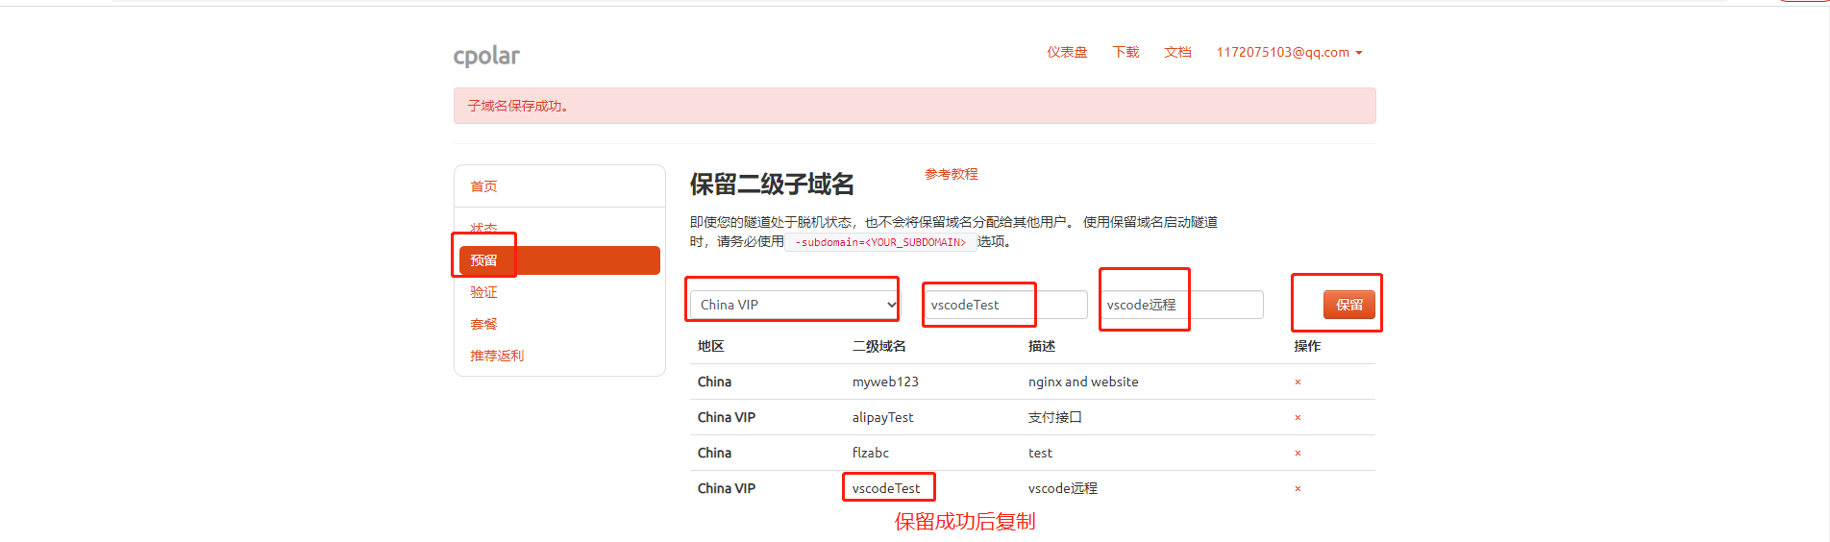Click the 描述 column header
Image resolution: width=1830 pixels, height=542 pixels.
point(1042,346)
